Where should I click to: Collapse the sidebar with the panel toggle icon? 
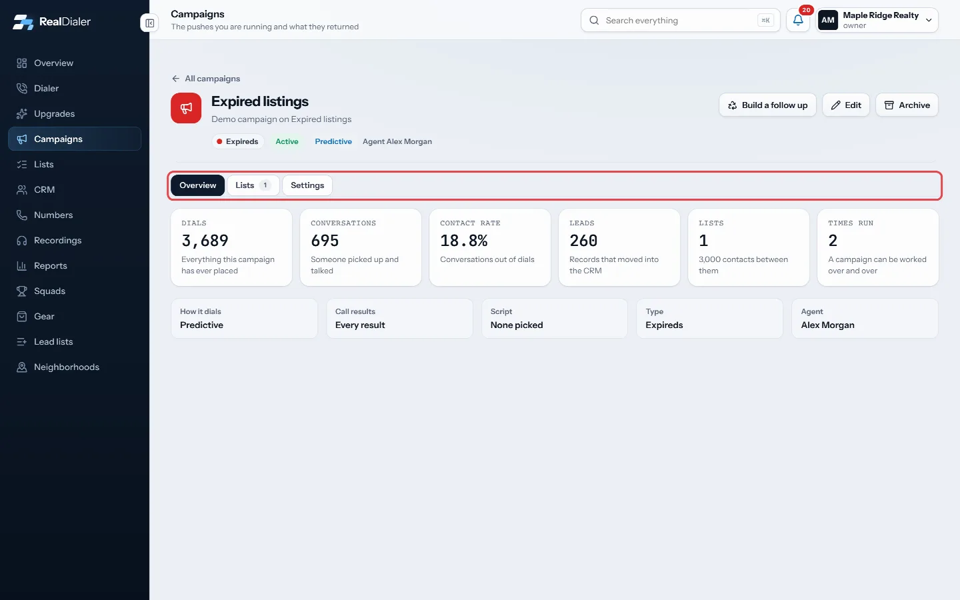149,23
